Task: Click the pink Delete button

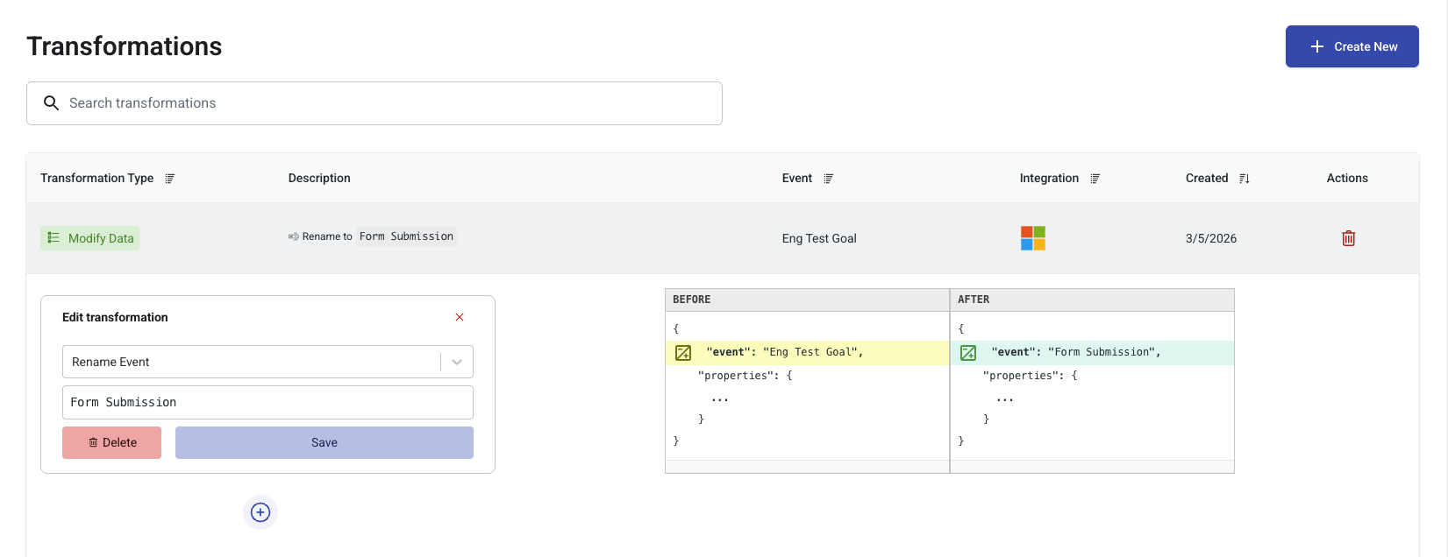Action: click(112, 442)
